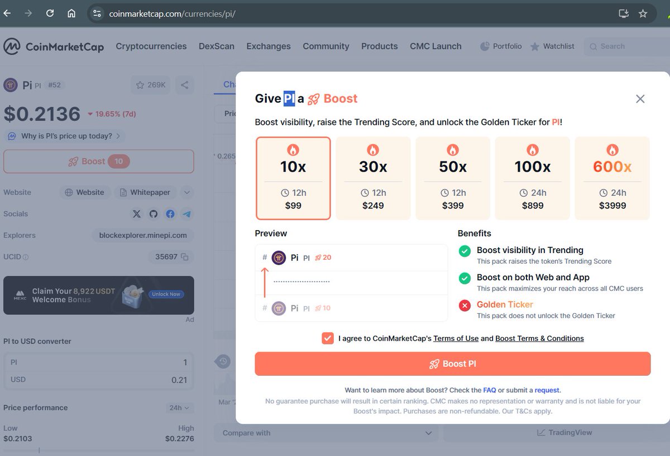
Task: Open the Products menu
Action: pyautogui.click(x=380, y=46)
